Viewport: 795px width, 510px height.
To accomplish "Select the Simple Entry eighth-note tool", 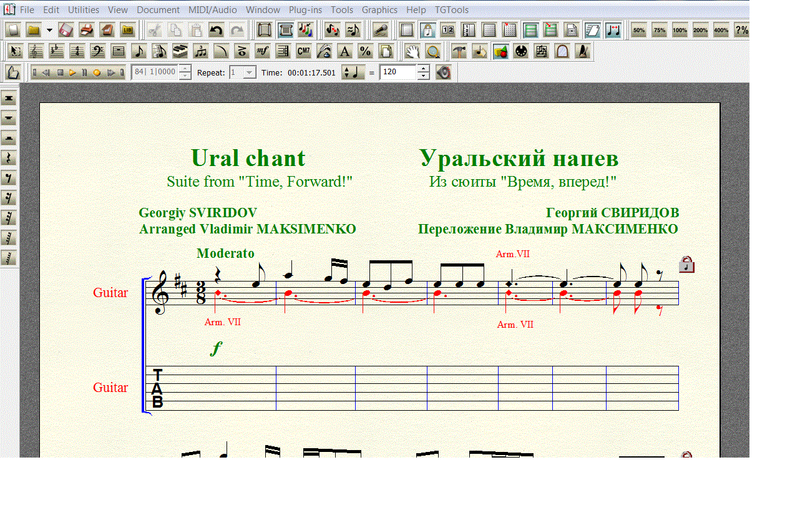I will click(x=139, y=51).
